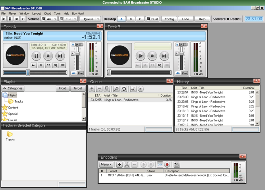Click the Encoders archive/log icon
The width and height of the screenshot is (265, 190).
click(177, 164)
